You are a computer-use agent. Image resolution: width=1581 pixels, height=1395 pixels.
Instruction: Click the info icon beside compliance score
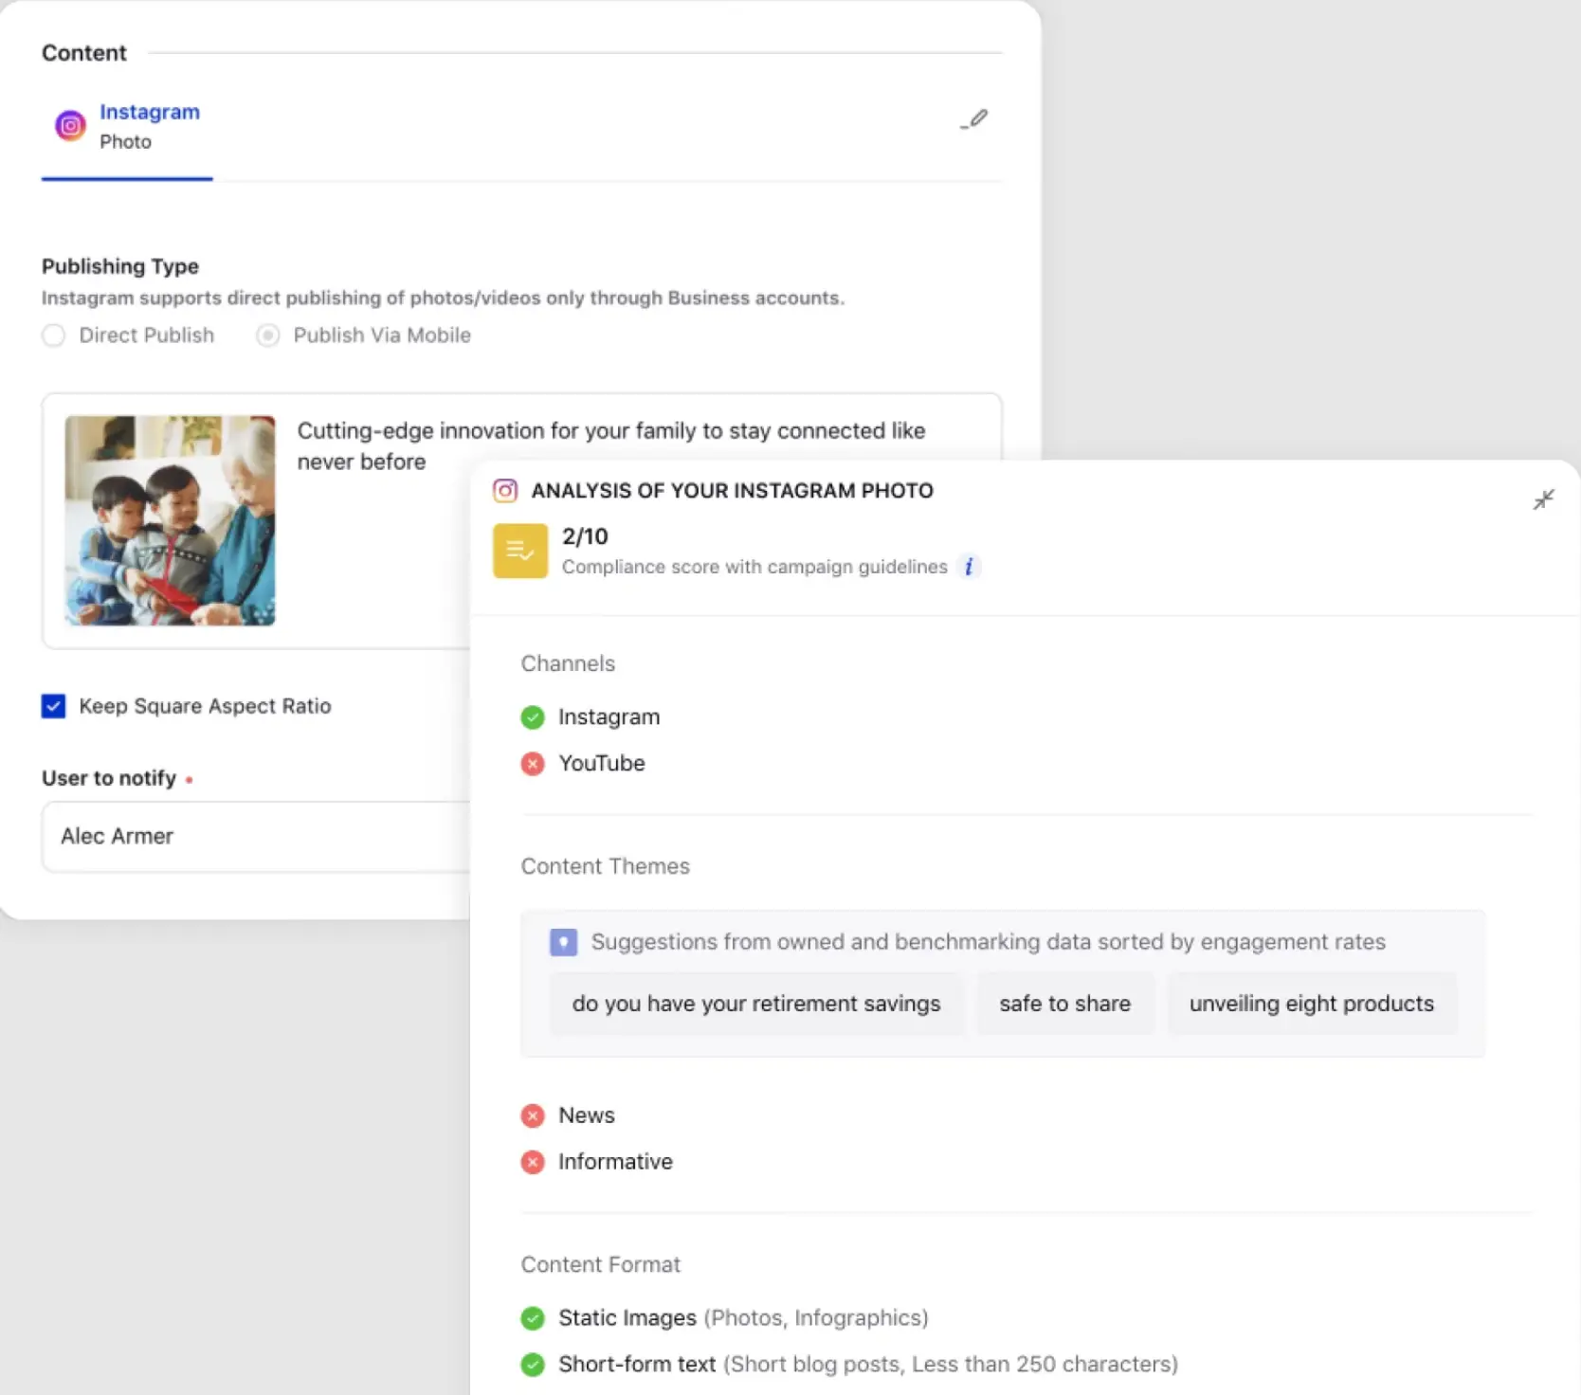pos(969,567)
